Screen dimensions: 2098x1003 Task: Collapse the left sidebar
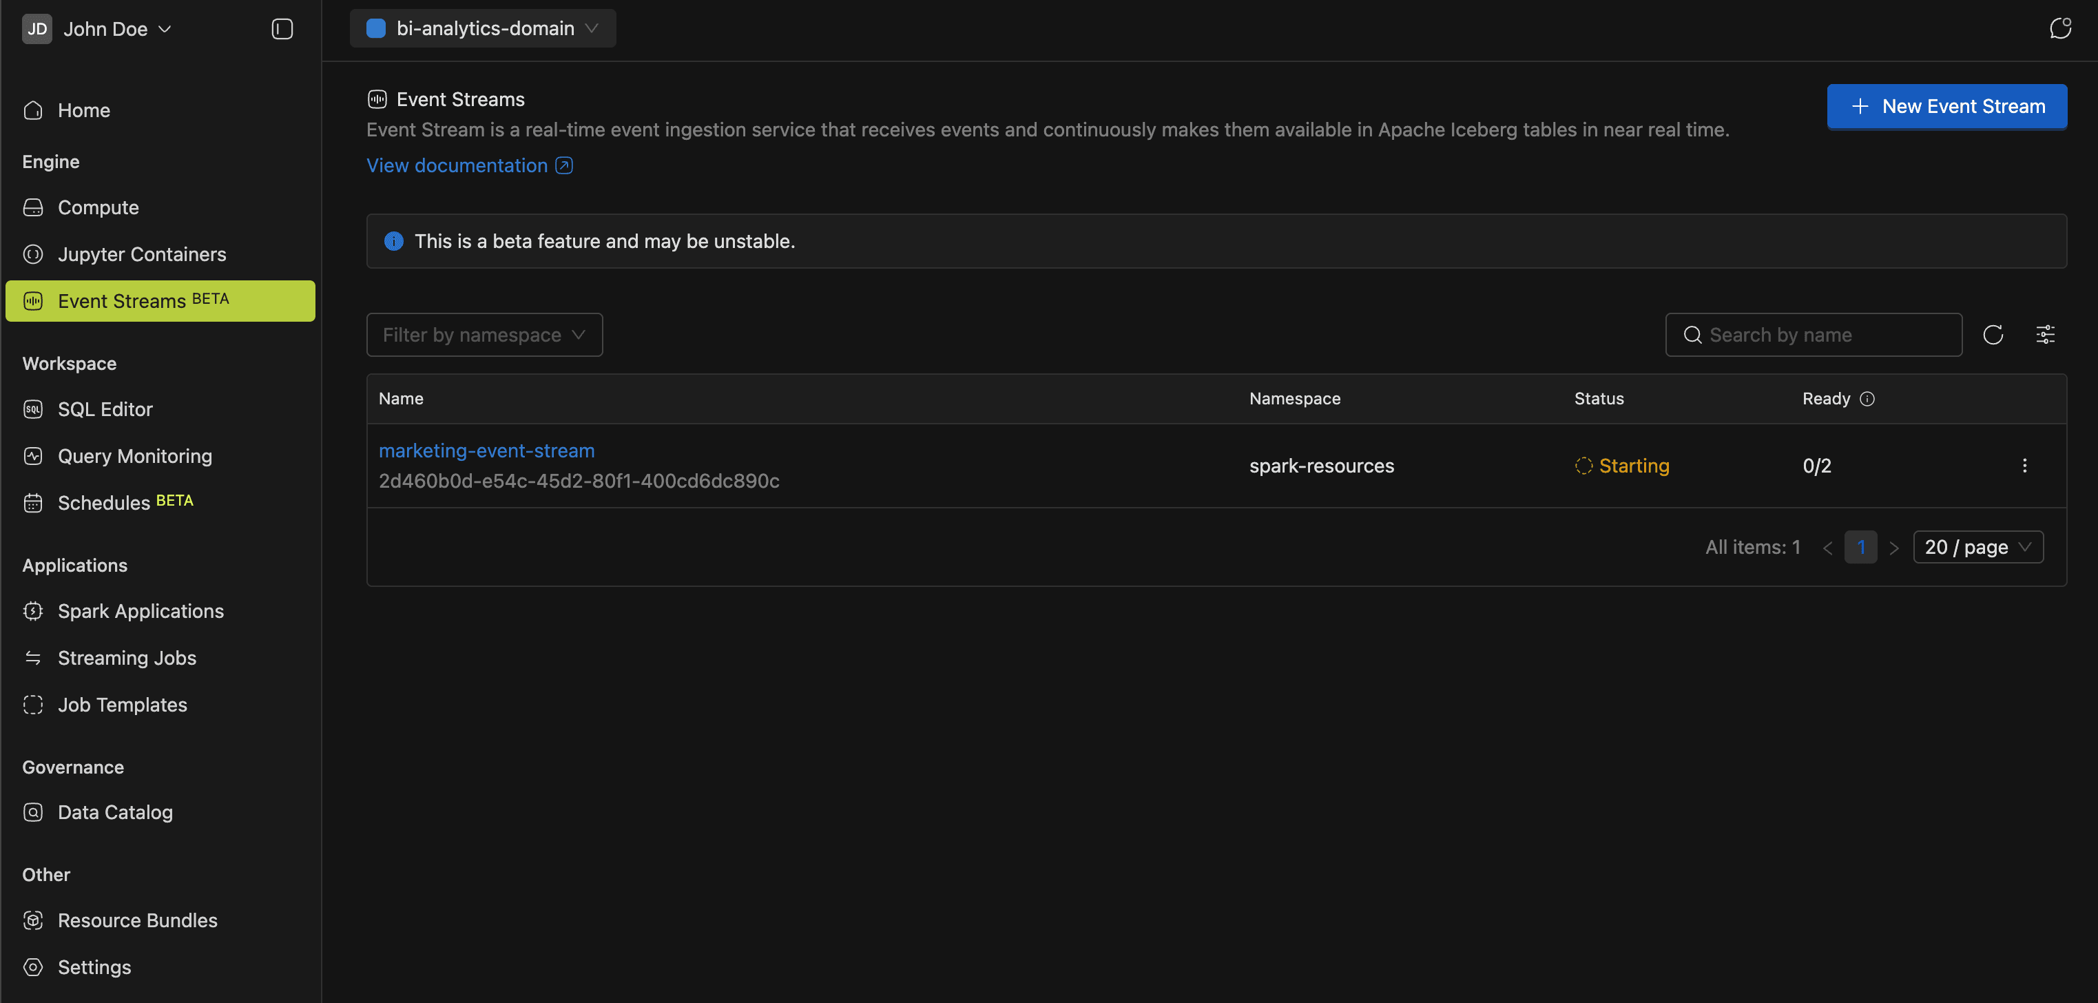click(281, 28)
